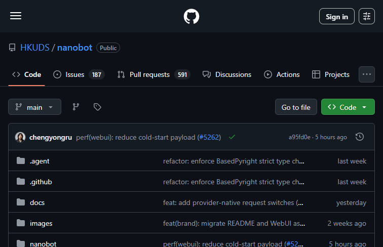This screenshot has height=247, width=383.
Task: Open appearance settings sliders icon
Action: pyautogui.click(x=367, y=16)
